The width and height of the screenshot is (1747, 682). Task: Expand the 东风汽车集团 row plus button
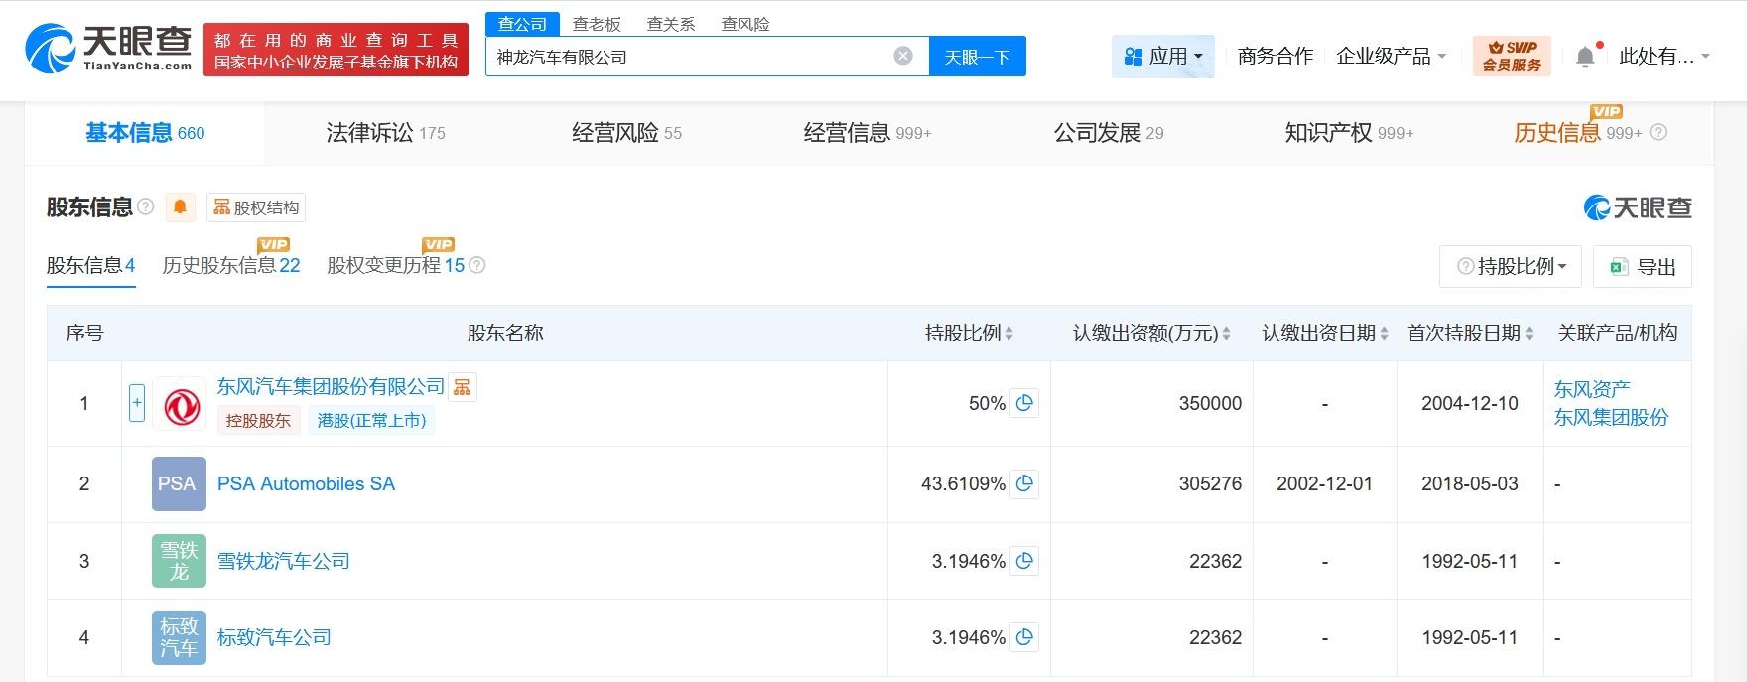(137, 403)
